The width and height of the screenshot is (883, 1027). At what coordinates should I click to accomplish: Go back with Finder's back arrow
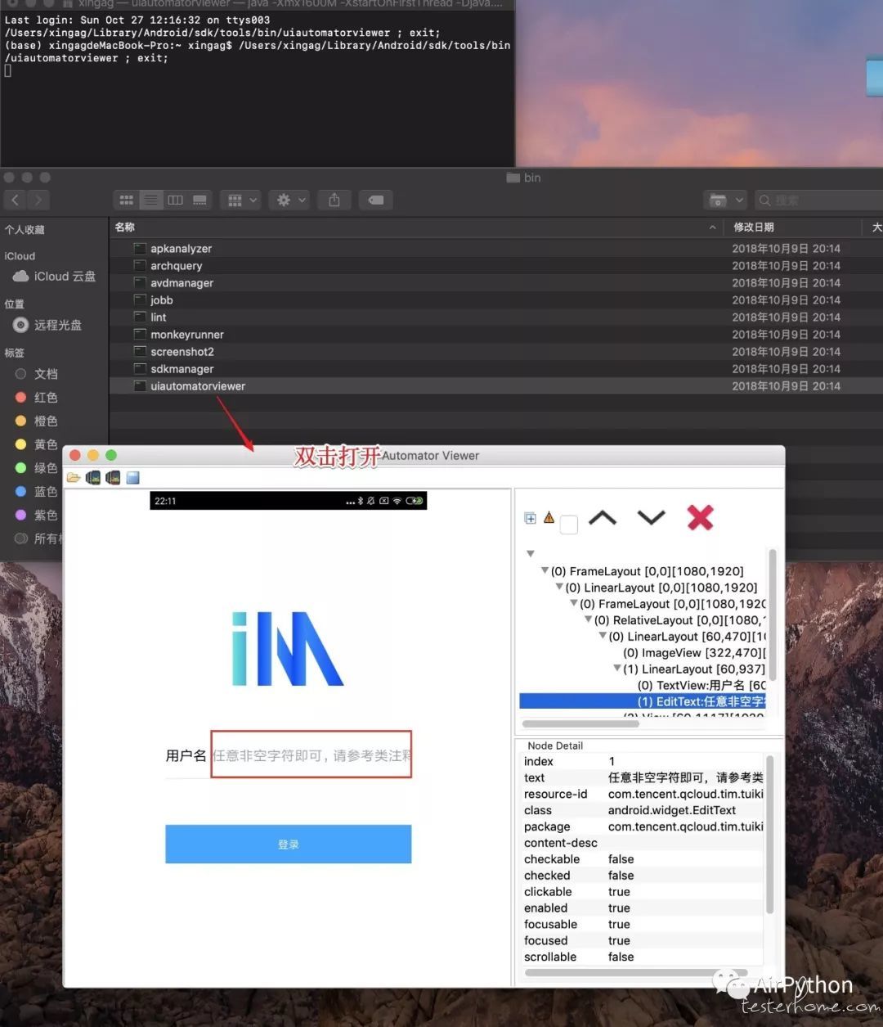click(x=16, y=200)
